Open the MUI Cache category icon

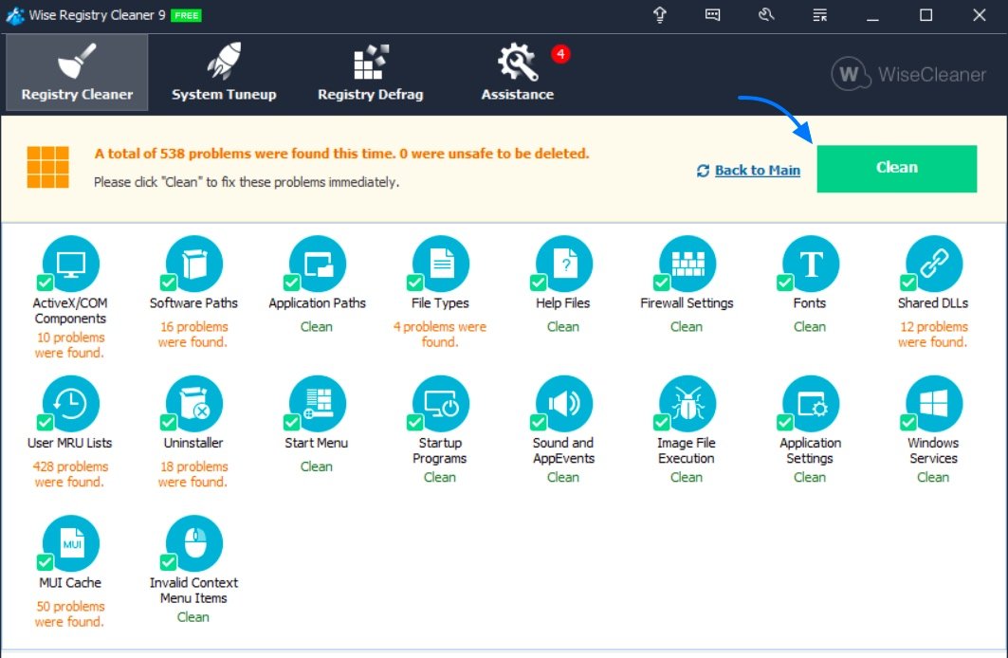coord(71,543)
